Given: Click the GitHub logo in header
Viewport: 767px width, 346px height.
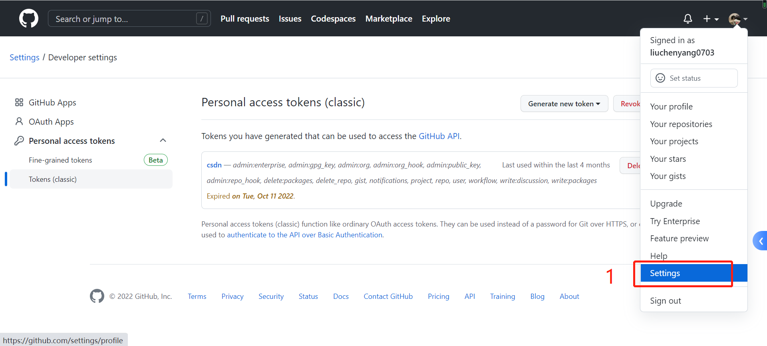Looking at the screenshot, I should click(29, 19).
